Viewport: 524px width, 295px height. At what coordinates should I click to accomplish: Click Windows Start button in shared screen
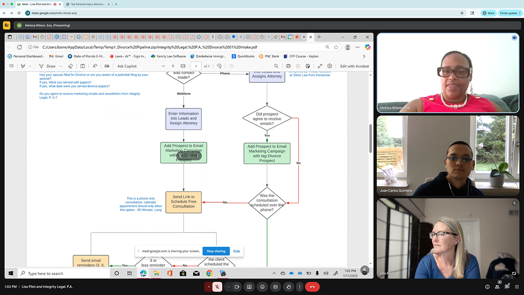pyautogui.click(x=11, y=273)
